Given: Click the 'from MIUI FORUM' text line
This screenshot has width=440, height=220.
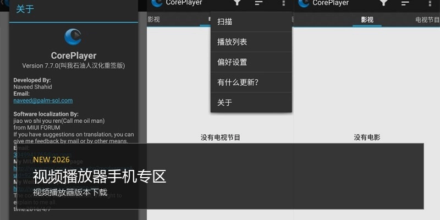Looking at the screenshot, I should coord(37,128).
